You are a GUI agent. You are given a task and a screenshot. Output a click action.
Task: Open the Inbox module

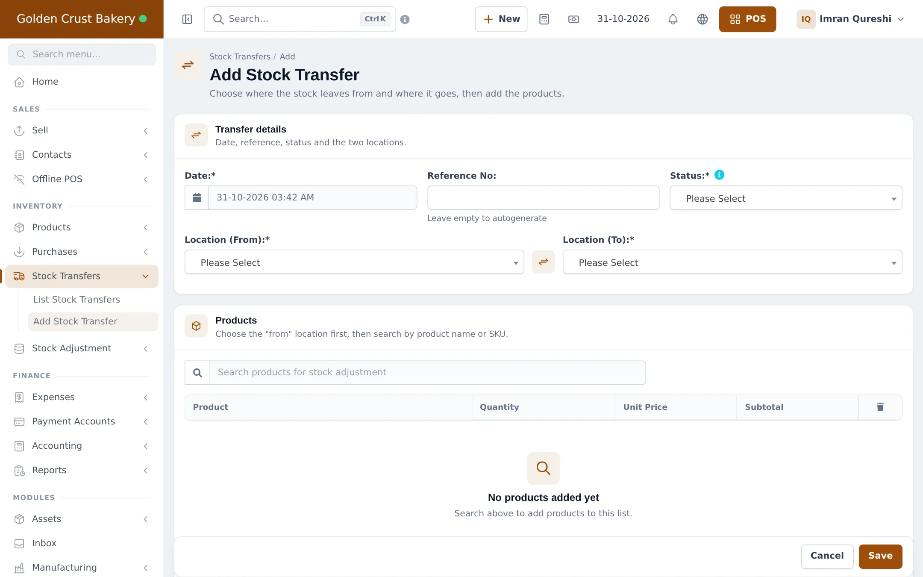click(82, 543)
